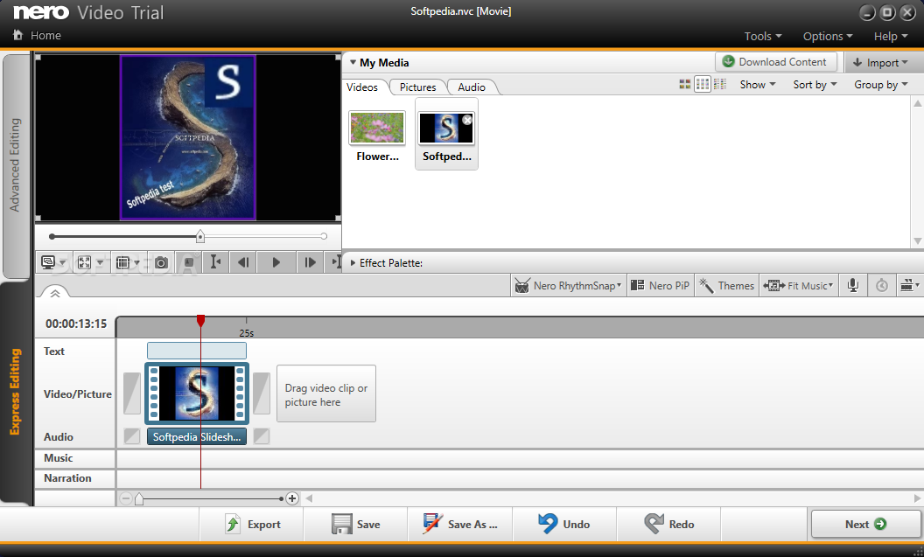This screenshot has width=924, height=557.
Task: Expand the Effect Palette panel
Action: point(353,262)
